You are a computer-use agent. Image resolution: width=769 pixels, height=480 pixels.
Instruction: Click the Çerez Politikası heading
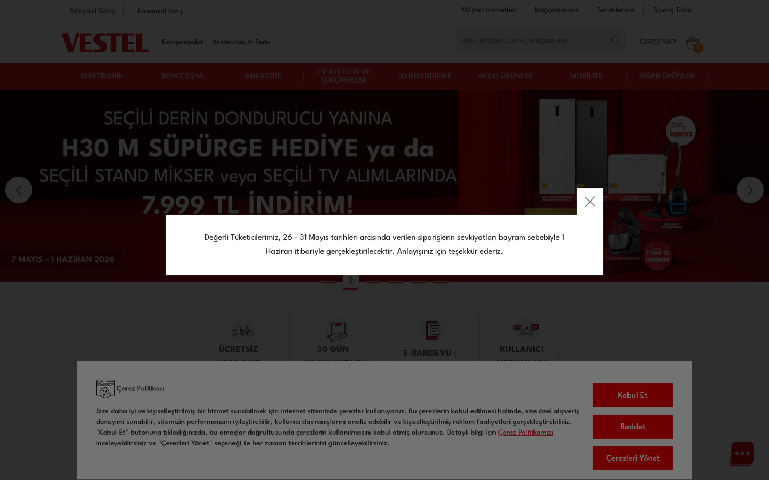tap(140, 388)
